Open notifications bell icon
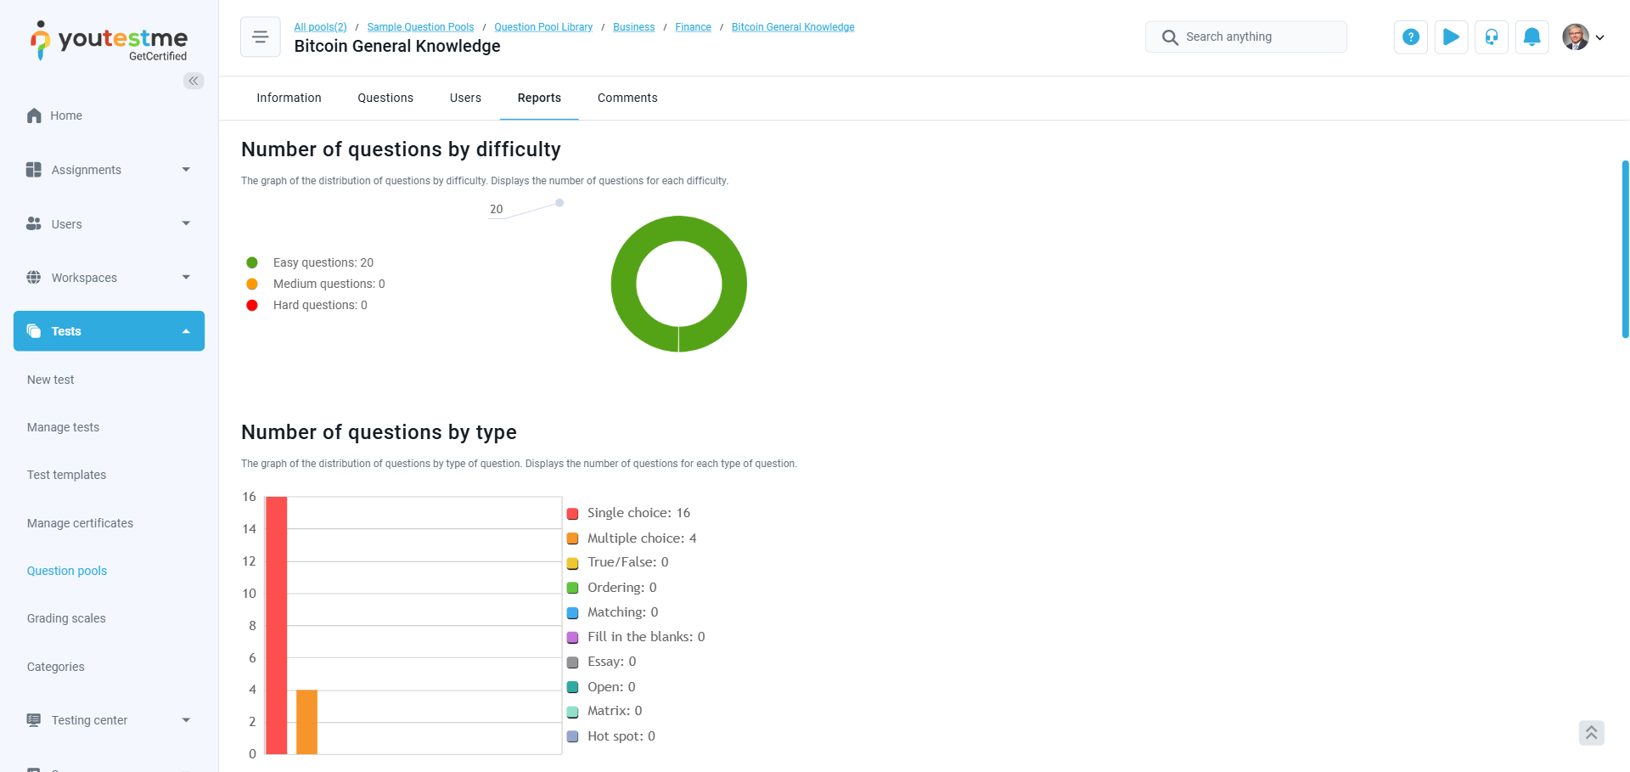 1532,37
